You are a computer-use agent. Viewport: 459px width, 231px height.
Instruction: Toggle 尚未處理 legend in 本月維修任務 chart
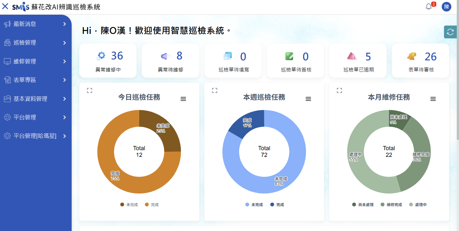tap(363, 205)
